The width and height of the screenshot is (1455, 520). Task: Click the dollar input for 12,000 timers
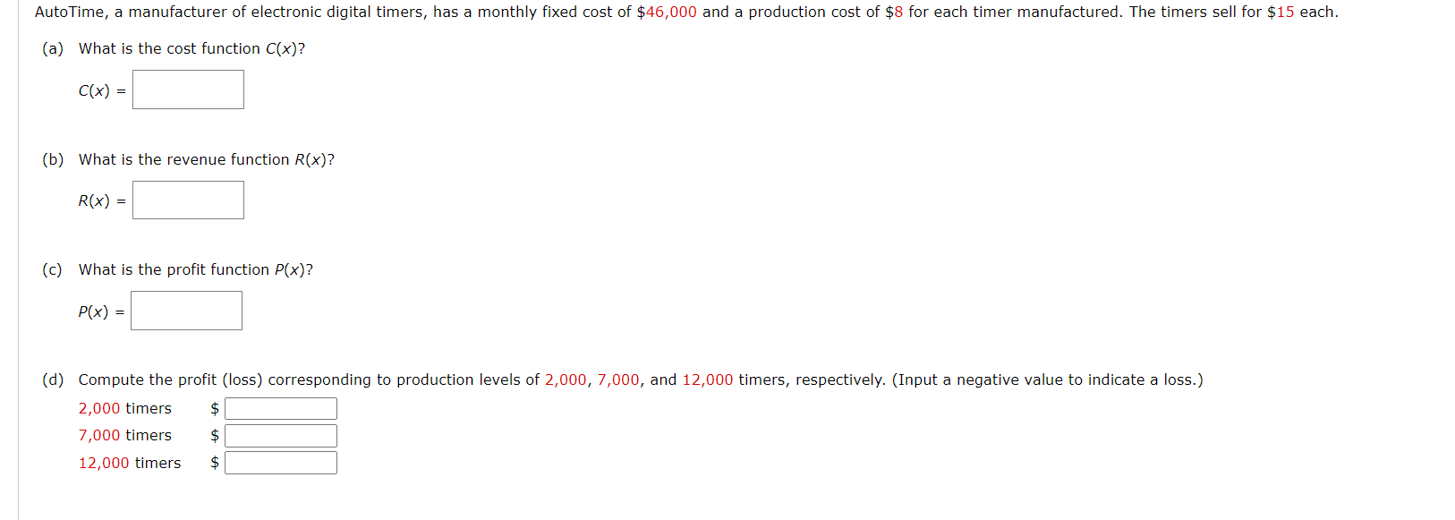[x=280, y=463]
